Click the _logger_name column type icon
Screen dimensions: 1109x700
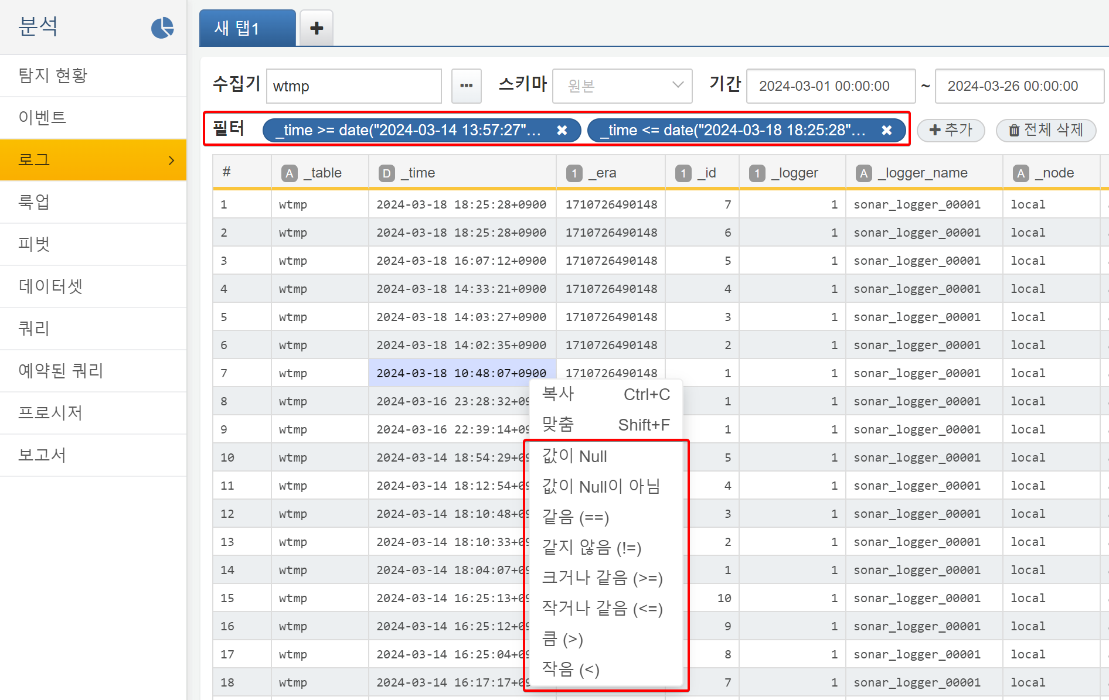864,173
